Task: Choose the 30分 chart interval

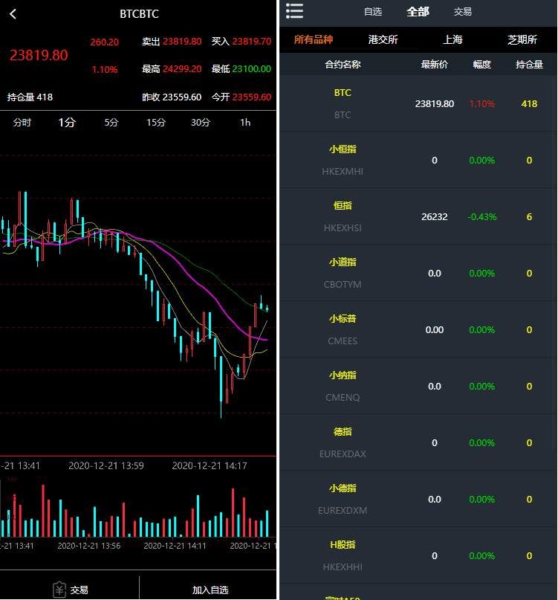Action: point(201,123)
